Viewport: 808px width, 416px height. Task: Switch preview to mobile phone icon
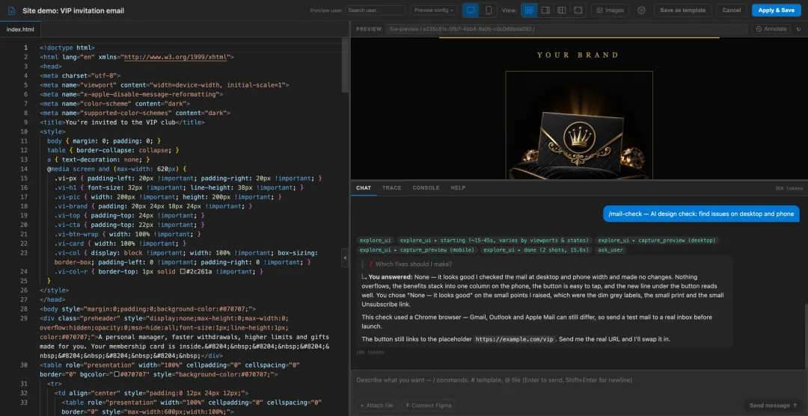pos(489,10)
